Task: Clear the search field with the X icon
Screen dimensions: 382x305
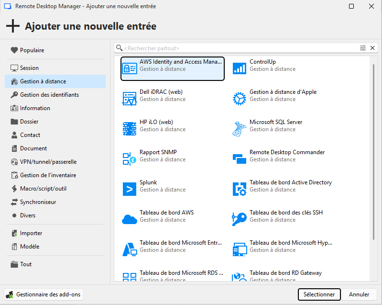Action: (372, 48)
